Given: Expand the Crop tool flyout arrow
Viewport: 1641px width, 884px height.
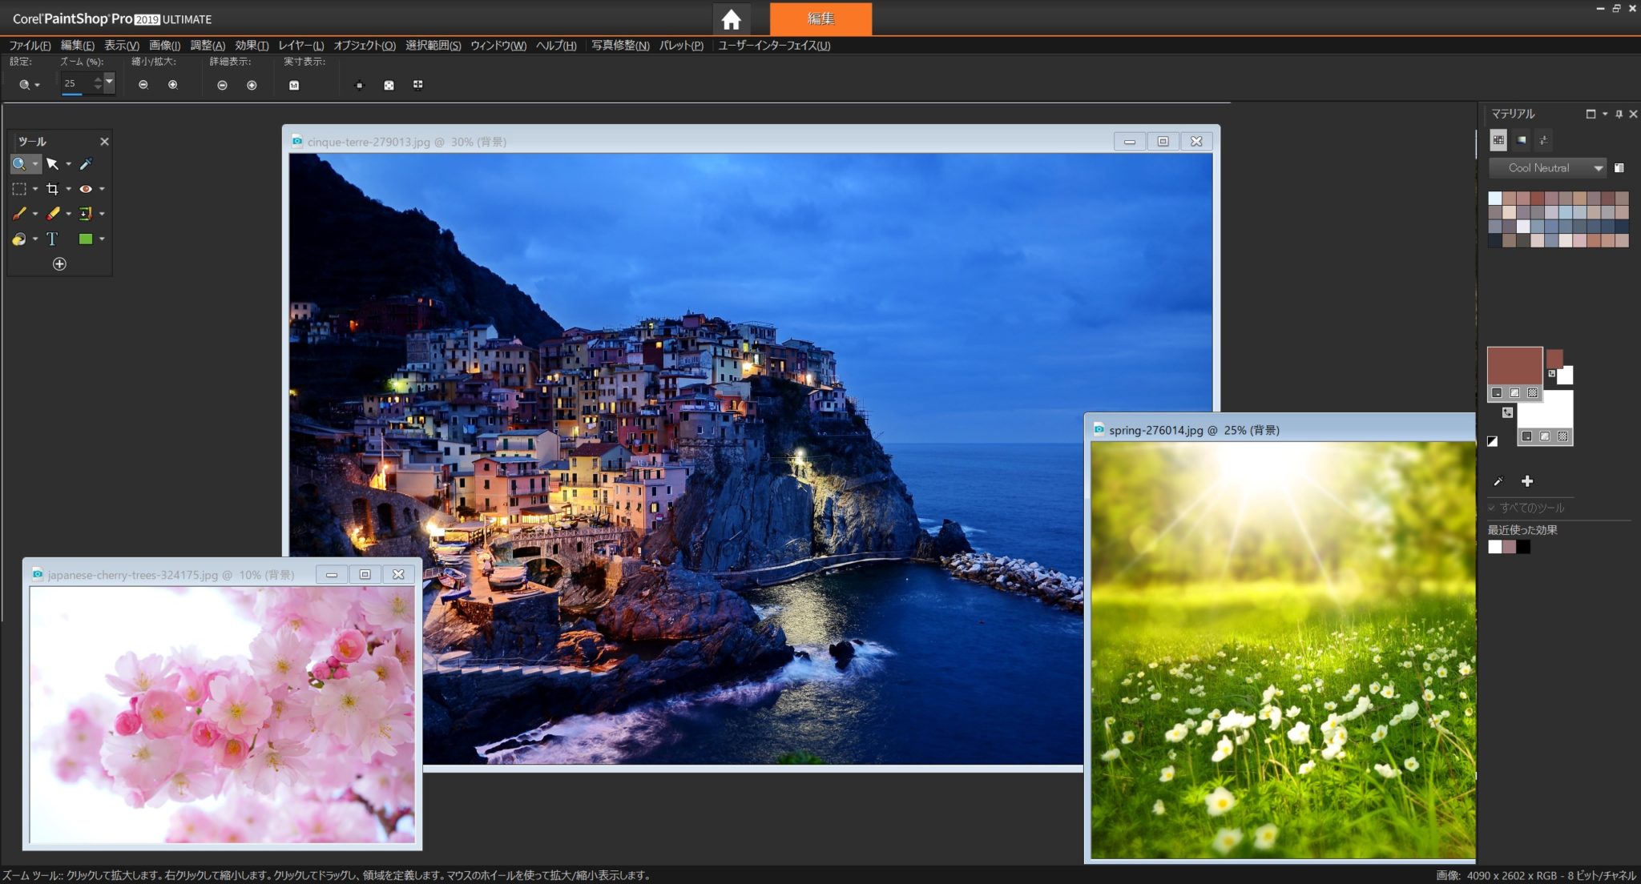Looking at the screenshot, I should click(68, 189).
